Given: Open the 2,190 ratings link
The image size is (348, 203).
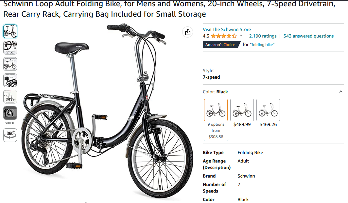Looking at the screenshot, I should click(x=263, y=36).
